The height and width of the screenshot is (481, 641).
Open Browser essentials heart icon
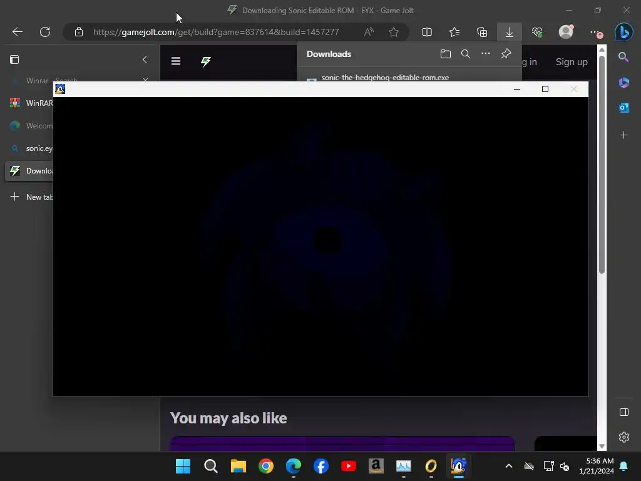537,32
